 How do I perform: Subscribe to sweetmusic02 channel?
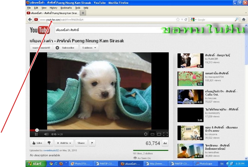tap(66, 48)
